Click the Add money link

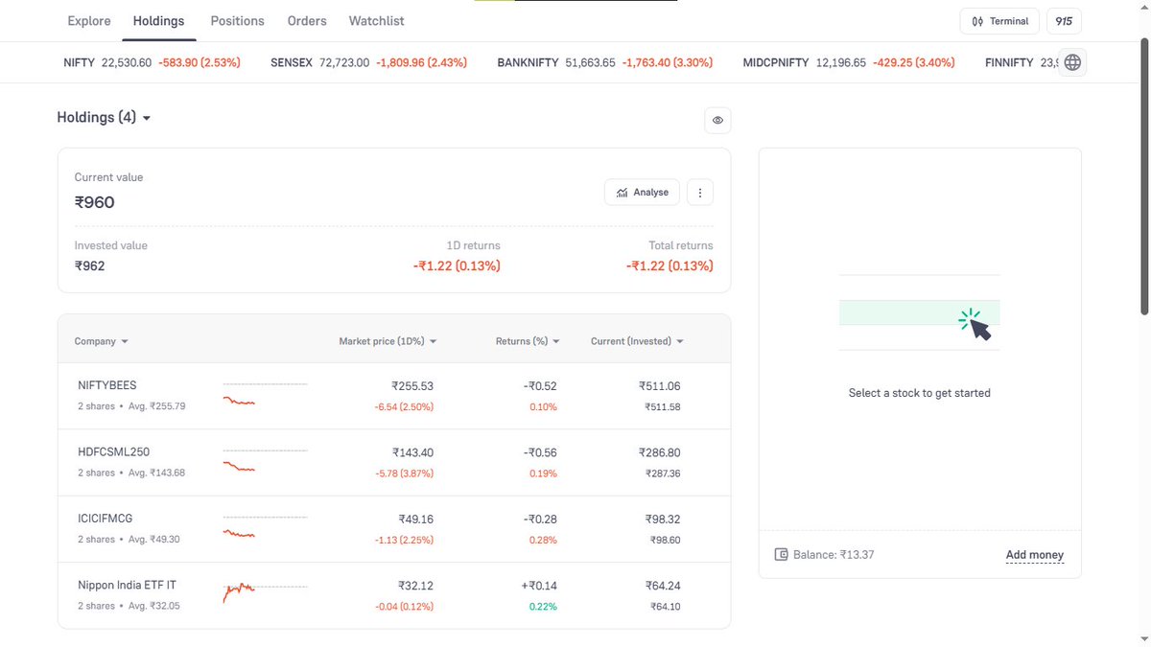click(x=1035, y=555)
